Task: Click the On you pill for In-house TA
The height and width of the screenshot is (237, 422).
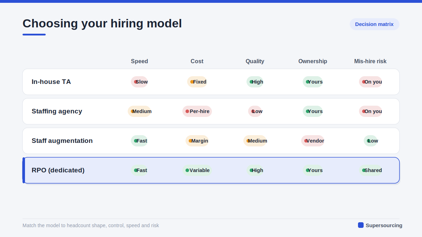Action: coord(370,82)
